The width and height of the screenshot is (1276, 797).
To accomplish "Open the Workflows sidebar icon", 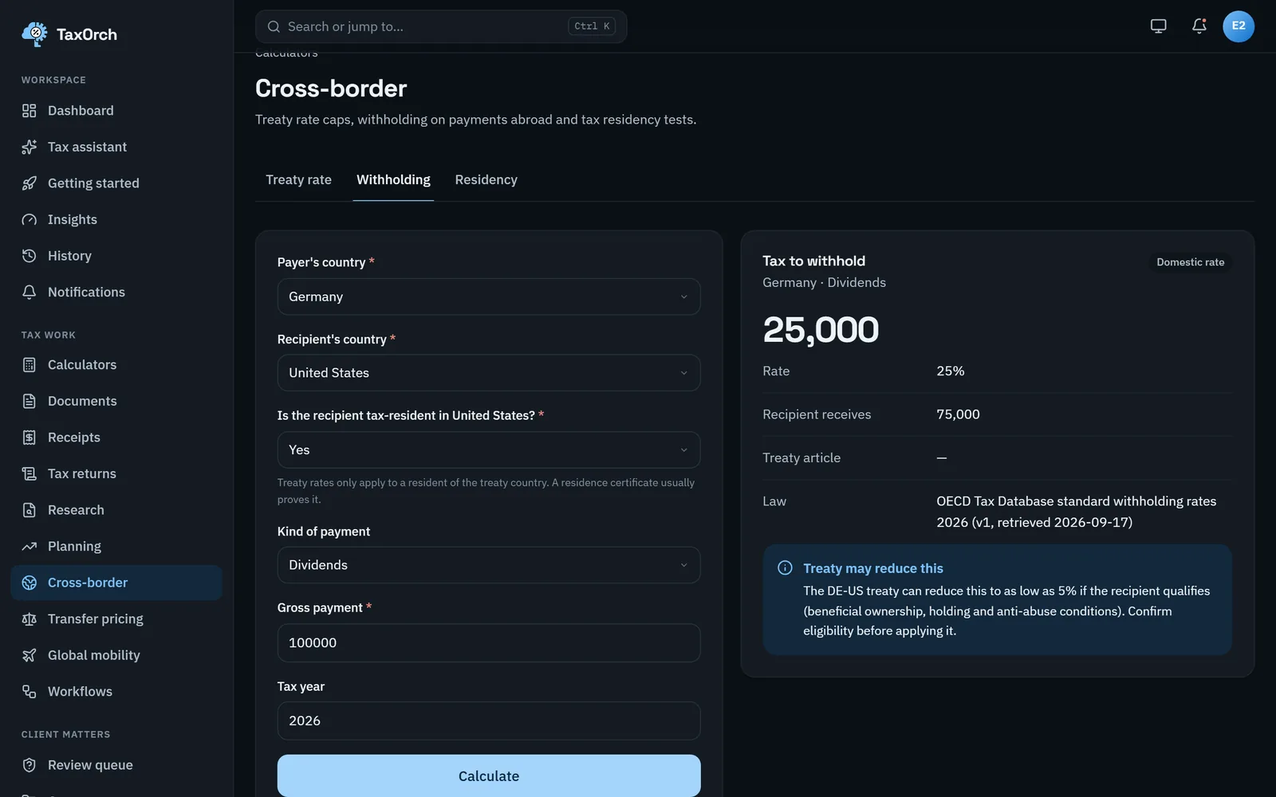I will [x=30, y=691].
